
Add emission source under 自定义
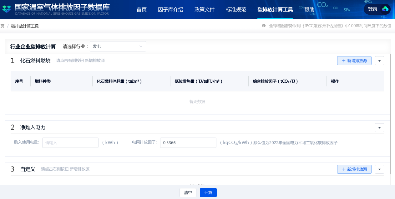click(x=354, y=169)
